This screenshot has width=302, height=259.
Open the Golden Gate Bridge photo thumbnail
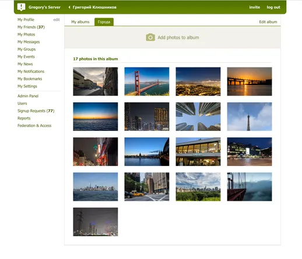coord(147,81)
